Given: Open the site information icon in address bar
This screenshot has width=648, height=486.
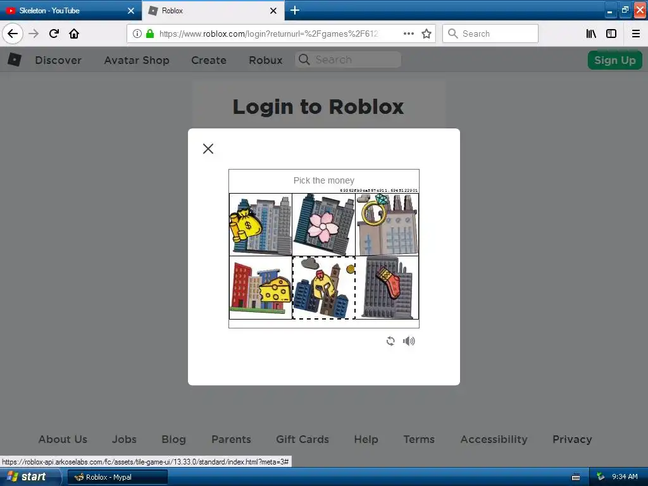Looking at the screenshot, I should (137, 34).
